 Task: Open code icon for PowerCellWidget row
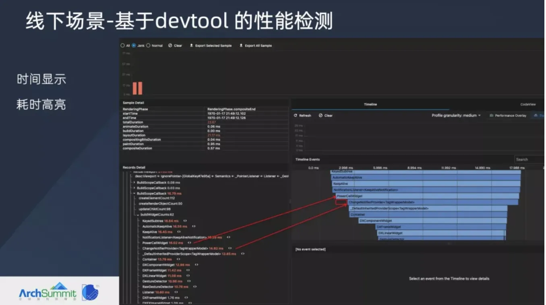coord(189,243)
